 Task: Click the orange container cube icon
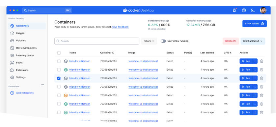click(66, 95)
